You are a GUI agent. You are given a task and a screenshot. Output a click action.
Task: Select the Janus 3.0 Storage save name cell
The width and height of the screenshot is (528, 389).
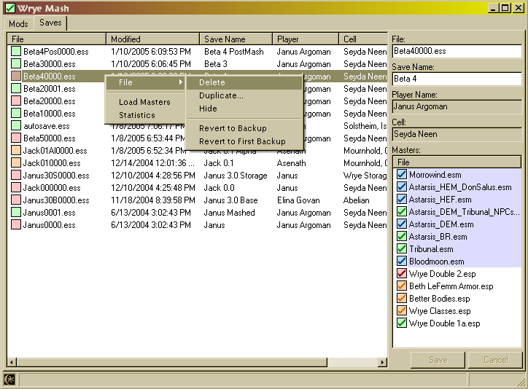[x=236, y=175]
